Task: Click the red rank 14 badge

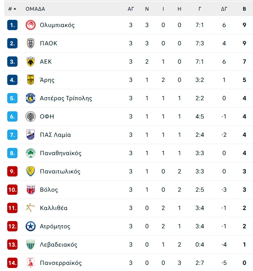Action: click(12, 263)
